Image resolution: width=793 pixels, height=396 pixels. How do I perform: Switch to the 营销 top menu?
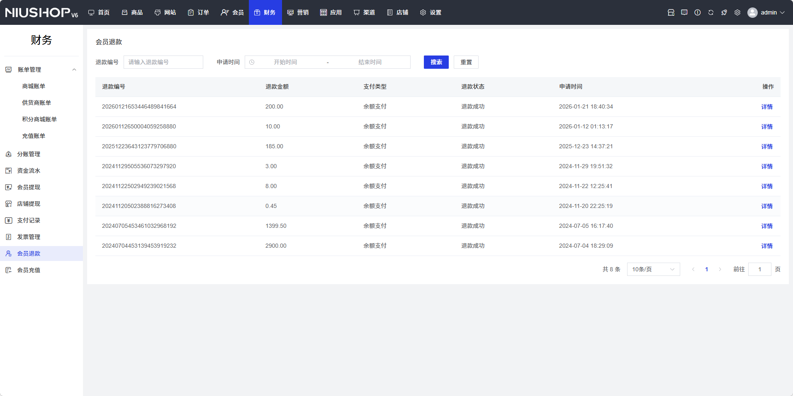pyautogui.click(x=298, y=12)
